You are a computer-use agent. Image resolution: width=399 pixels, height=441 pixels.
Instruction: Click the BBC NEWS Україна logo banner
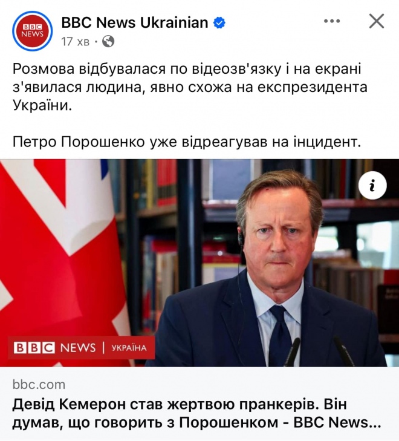coord(81,348)
